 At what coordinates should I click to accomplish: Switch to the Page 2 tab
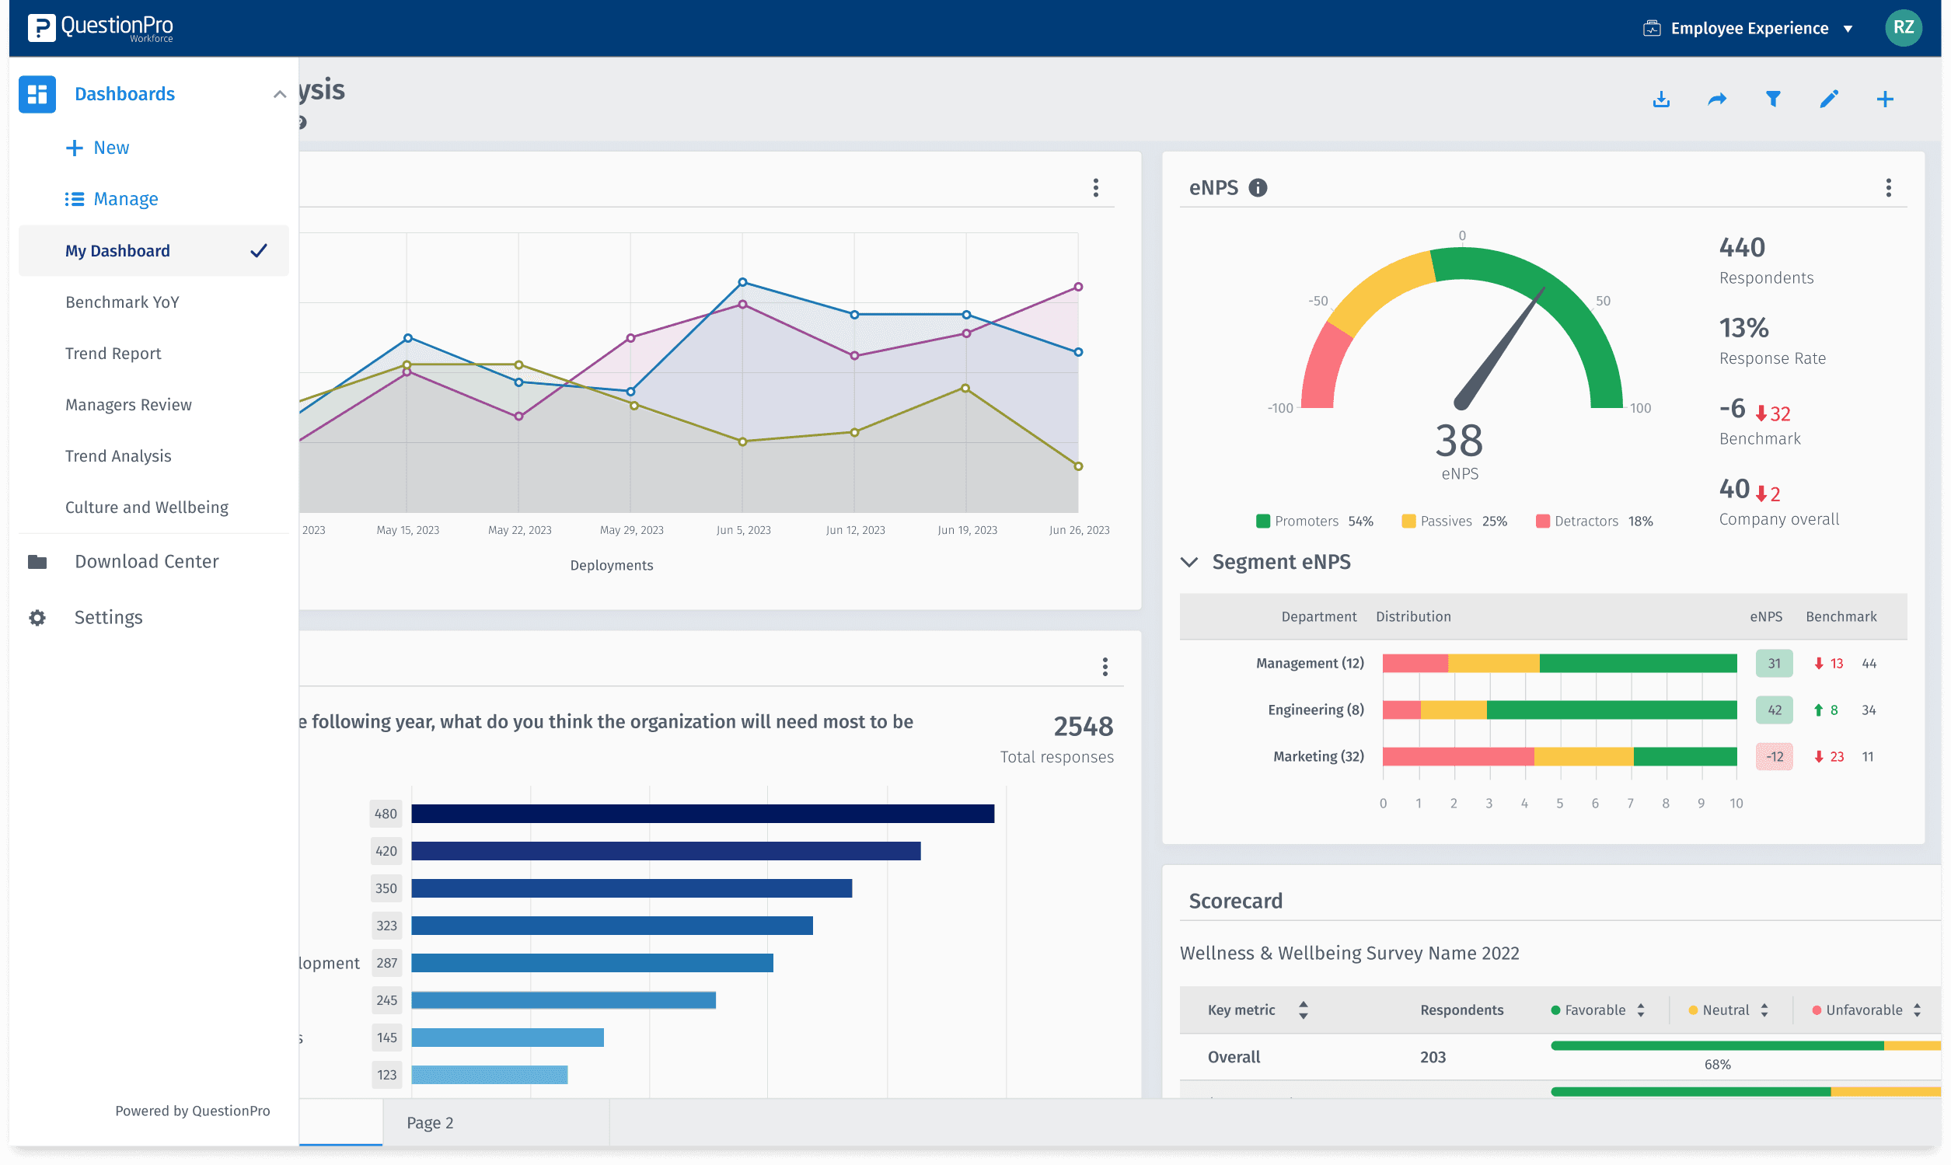430,1122
